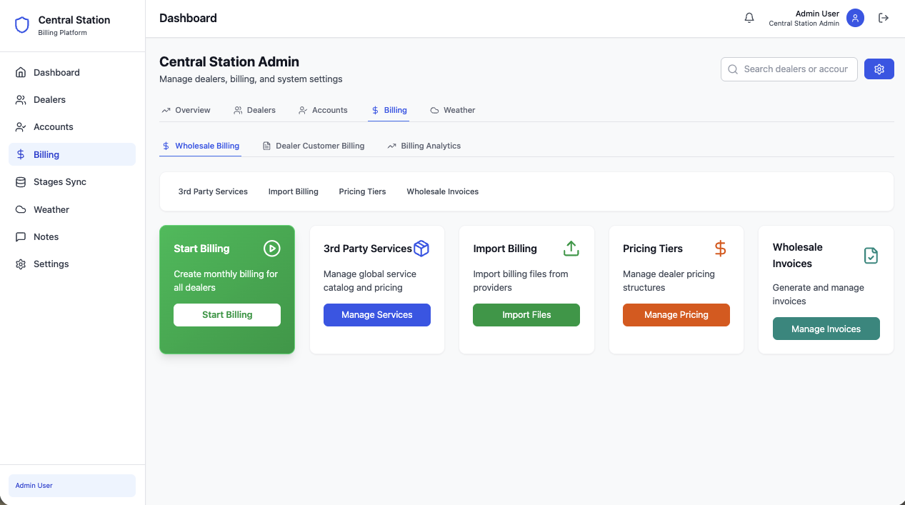Open Dashboard in the sidebar
Viewport: 905px width, 505px height.
point(72,72)
